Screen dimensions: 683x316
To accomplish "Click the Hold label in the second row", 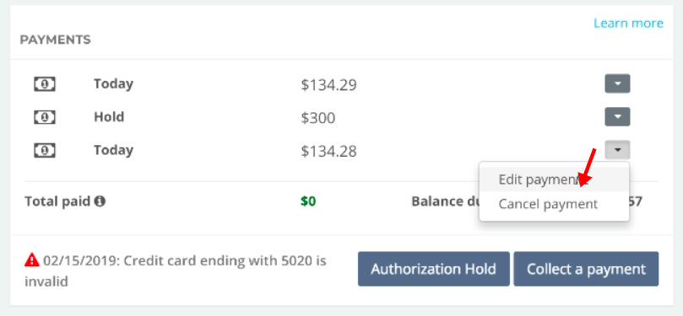I will (x=109, y=117).
